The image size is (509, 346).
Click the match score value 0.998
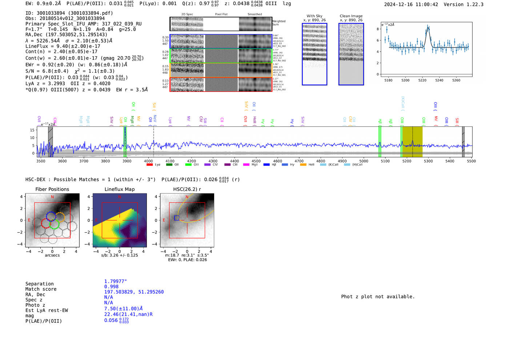111,287
